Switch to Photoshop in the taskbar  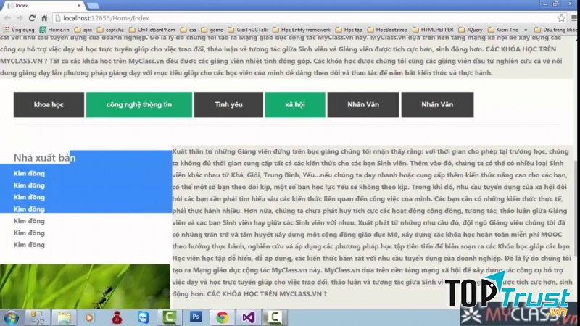tap(196, 317)
